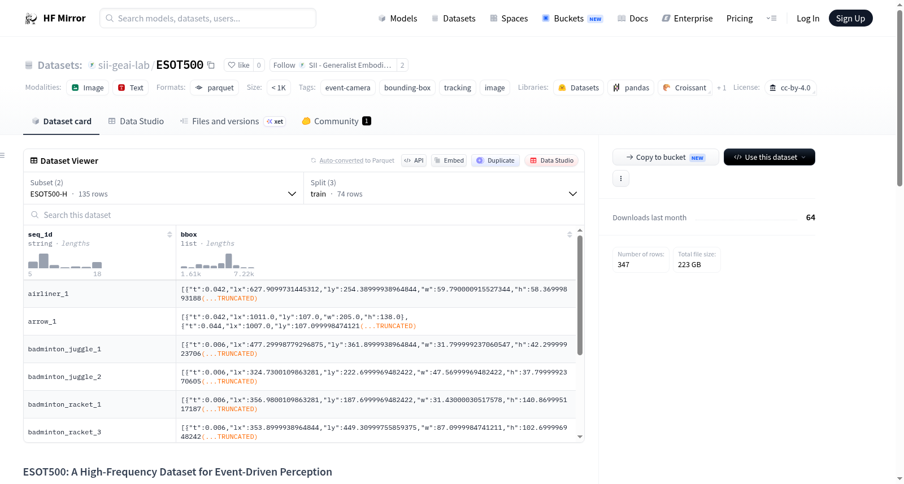The image size is (904, 484).
Task: Open the Spaces menu
Action: [x=509, y=19]
